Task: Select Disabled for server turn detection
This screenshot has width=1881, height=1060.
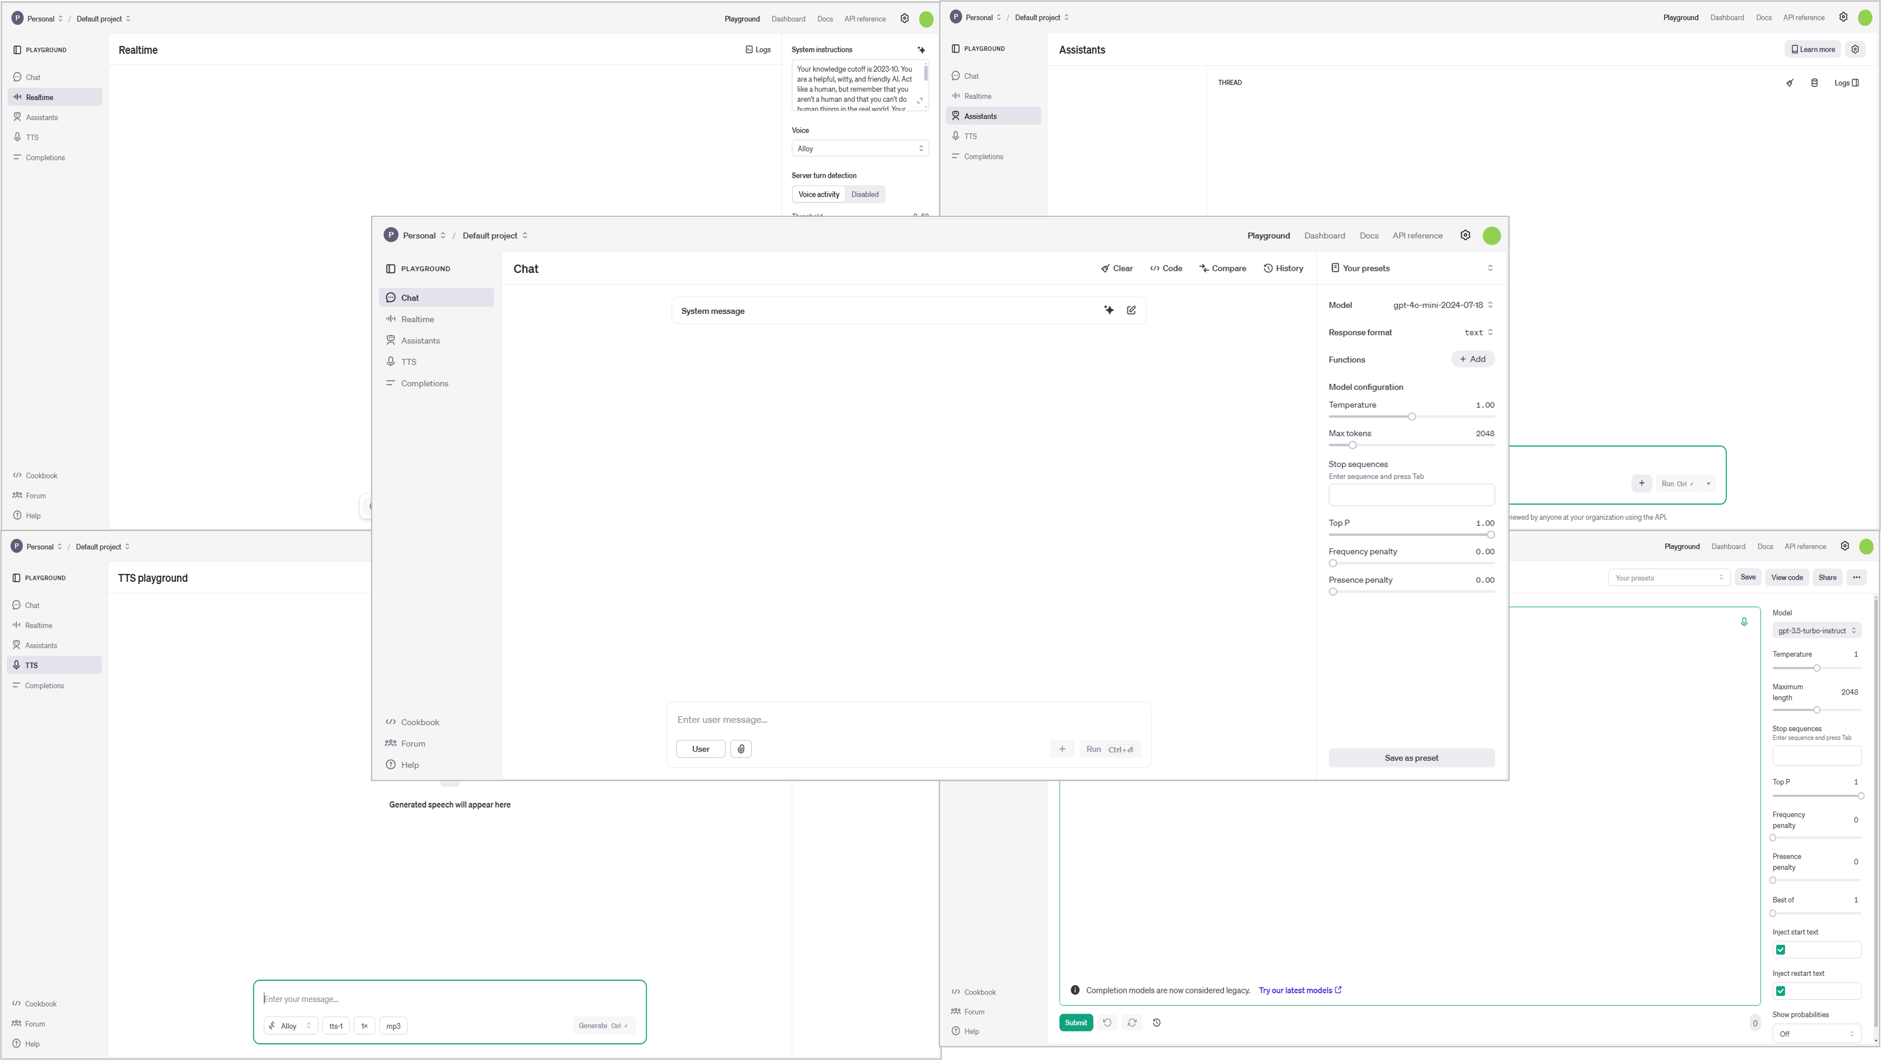Action: (865, 194)
